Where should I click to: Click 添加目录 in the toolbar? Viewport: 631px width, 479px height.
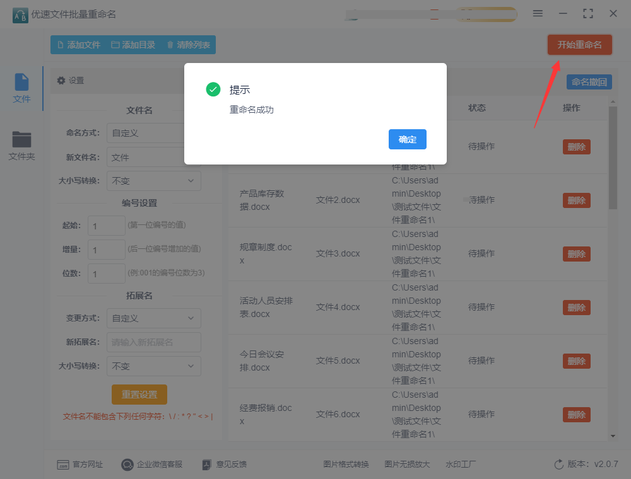(133, 45)
